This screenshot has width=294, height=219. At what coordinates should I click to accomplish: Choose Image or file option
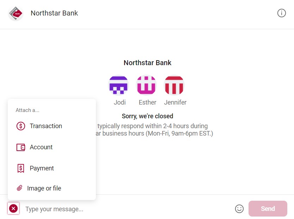(44, 188)
